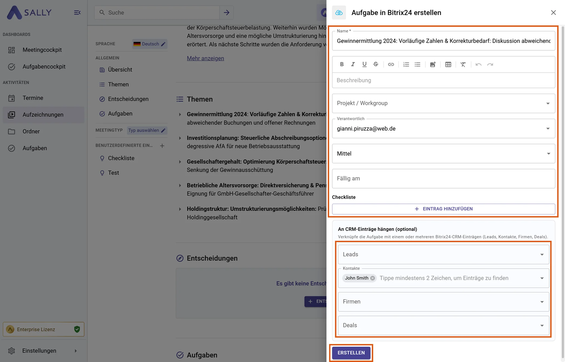The width and height of the screenshot is (565, 362).
Task: Insert numbered list in description
Action: click(406, 64)
